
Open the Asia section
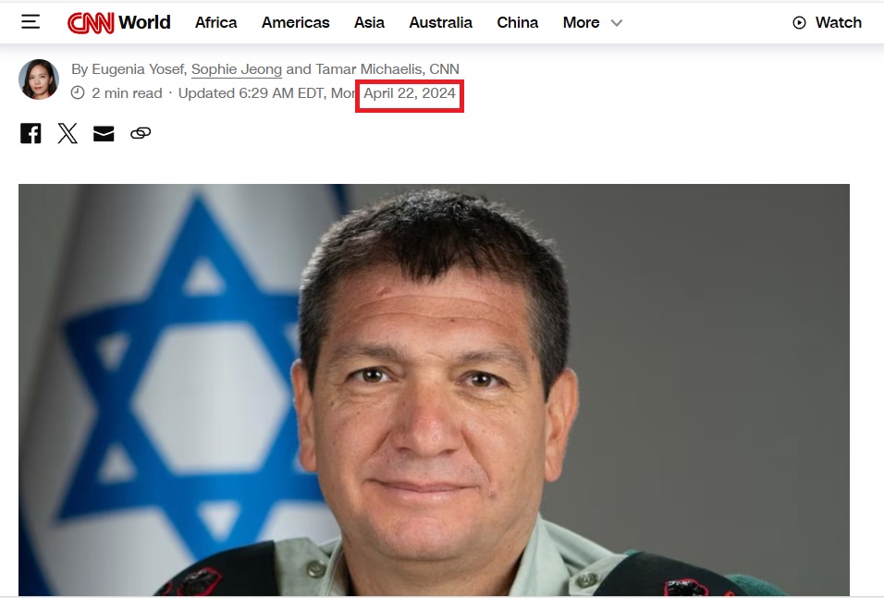pyautogui.click(x=369, y=22)
